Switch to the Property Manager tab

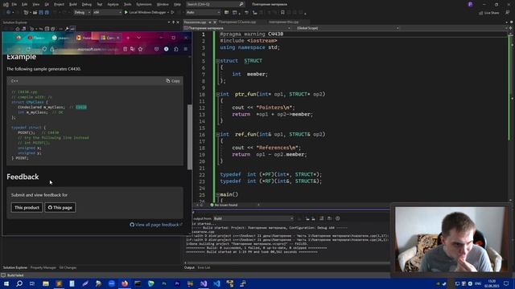pyautogui.click(x=43, y=267)
